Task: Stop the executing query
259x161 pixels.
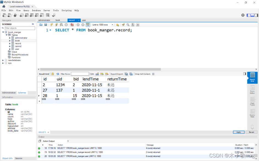Action: point(66,25)
